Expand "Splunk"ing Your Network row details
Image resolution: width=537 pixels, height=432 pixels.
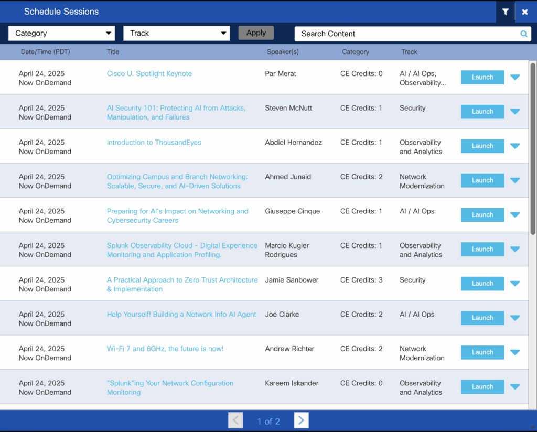[515, 387]
